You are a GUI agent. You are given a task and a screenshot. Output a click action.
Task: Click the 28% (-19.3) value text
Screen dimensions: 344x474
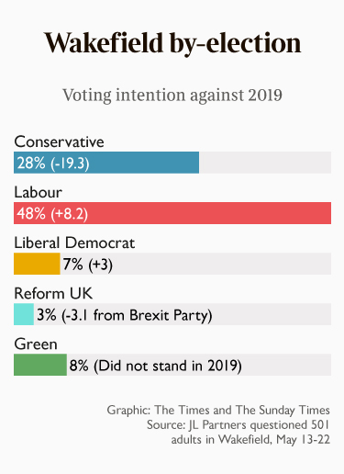coord(53,163)
